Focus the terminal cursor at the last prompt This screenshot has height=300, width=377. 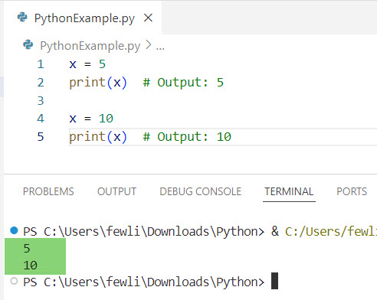pyautogui.click(x=274, y=281)
